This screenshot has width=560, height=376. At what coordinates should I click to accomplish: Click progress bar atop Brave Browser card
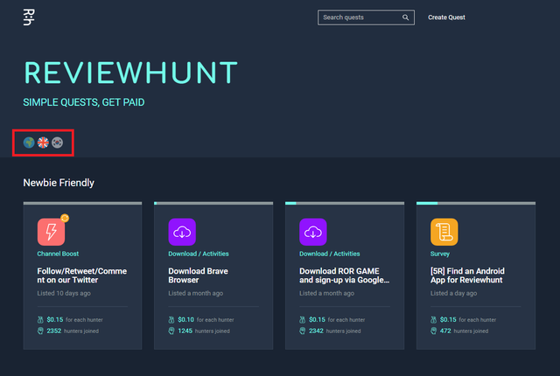coord(213,204)
